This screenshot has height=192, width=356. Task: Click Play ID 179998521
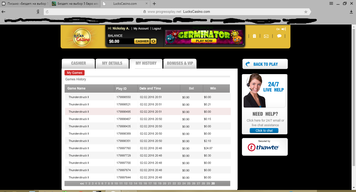[x=124, y=105]
